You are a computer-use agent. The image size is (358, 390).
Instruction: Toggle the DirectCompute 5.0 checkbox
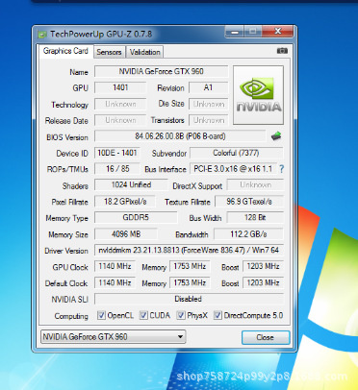217,315
